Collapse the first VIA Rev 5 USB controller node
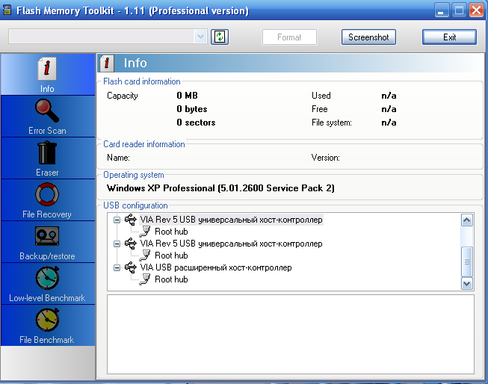Screen dimensions: 488x384 pos(117,220)
